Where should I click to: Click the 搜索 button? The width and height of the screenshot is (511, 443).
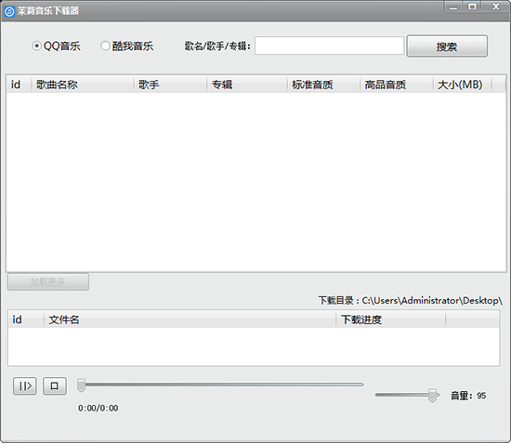(x=447, y=46)
